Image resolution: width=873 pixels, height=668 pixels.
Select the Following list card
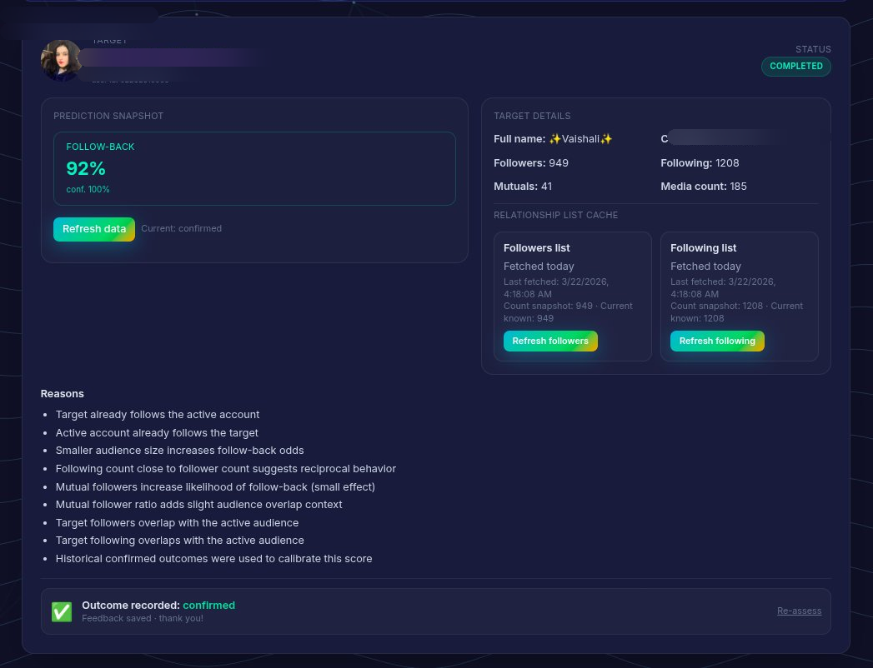click(740, 297)
